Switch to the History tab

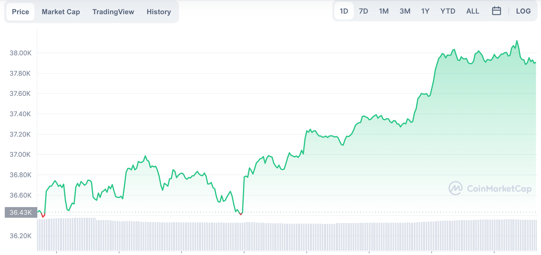coord(159,12)
